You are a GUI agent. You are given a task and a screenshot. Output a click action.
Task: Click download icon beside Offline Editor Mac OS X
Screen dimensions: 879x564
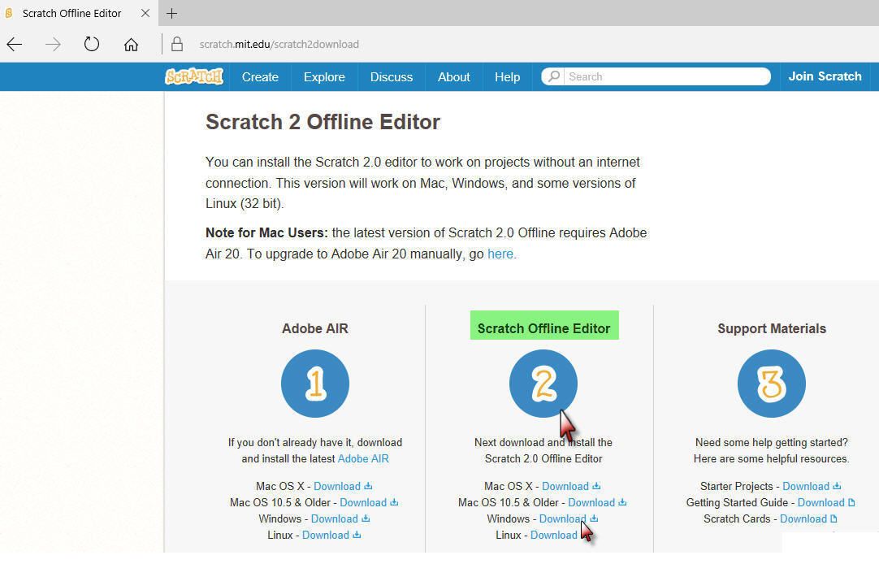596,486
